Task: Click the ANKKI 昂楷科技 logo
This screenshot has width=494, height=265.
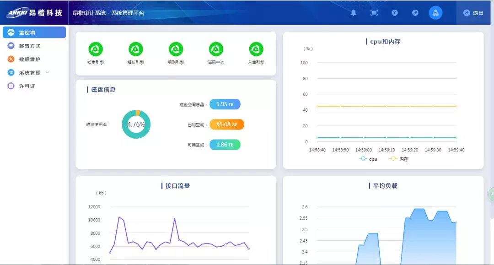Action: click(x=34, y=13)
